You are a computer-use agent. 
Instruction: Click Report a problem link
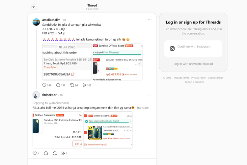coord(194,82)
